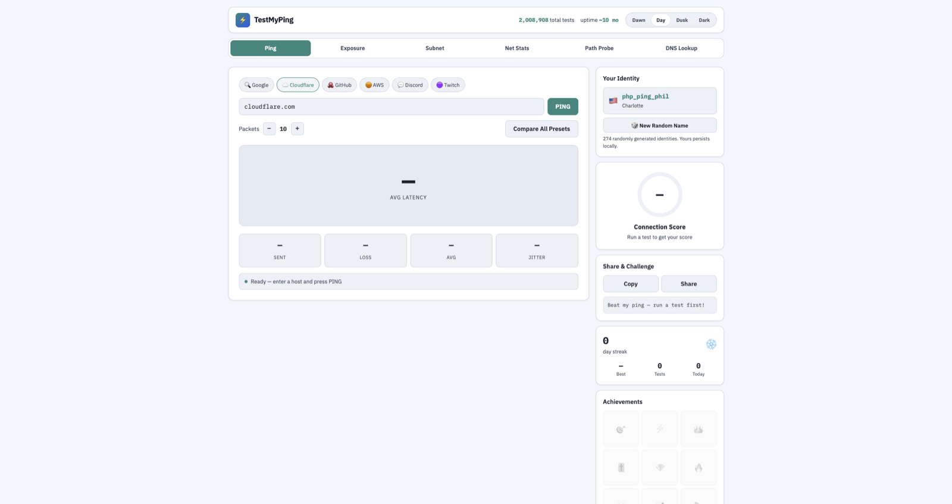Click the packets value 10

point(283,129)
